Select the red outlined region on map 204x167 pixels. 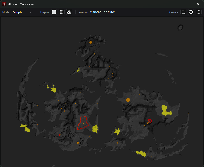pyautogui.click(x=83, y=123)
